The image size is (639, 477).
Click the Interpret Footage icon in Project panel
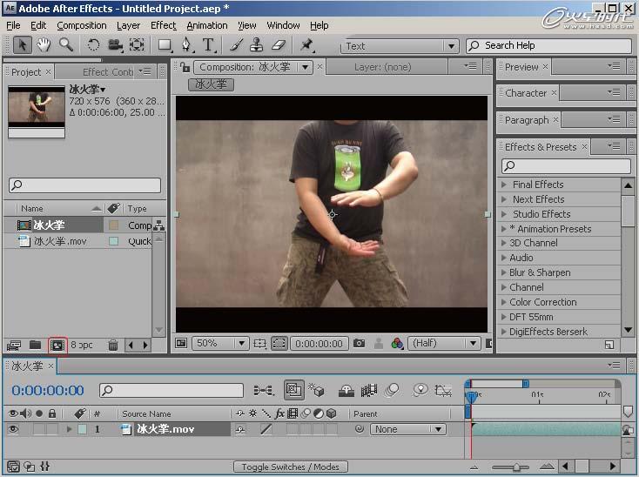coord(14,346)
